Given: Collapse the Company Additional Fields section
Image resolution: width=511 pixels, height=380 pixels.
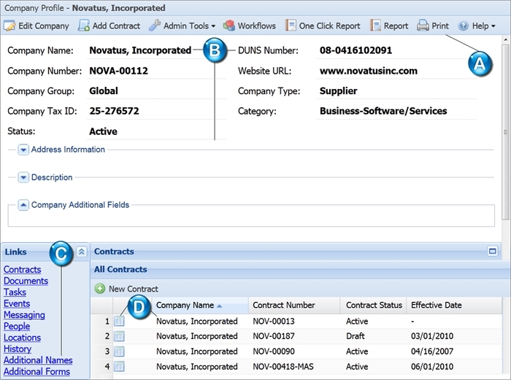Looking at the screenshot, I should click(23, 205).
